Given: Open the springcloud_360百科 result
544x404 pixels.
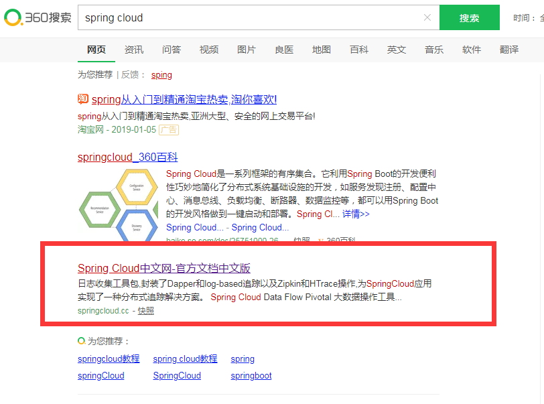Looking at the screenshot, I should pos(128,157).
